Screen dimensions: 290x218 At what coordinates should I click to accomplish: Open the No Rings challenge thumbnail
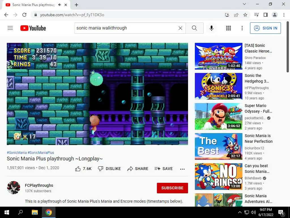coord(218,177)
